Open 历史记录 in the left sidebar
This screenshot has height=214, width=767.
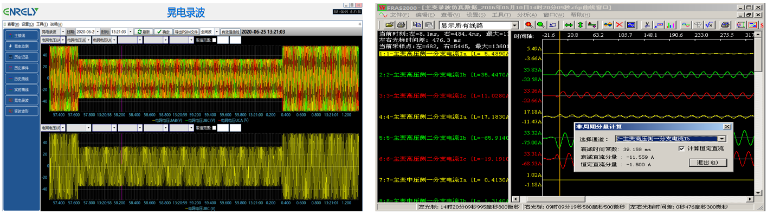coord(21,57)
